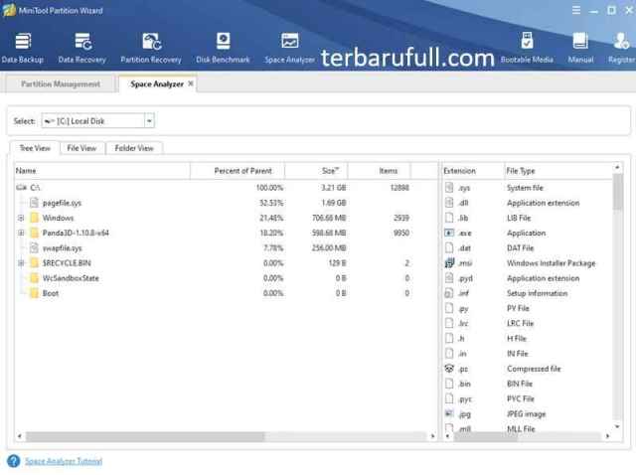Click the LIB File type entry

tap(519, 218)
